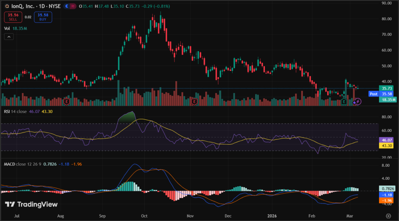The width and height of the screenshot is (399, 221).
Task: Toggle the pink approximate-sign data indicator
Action: tap(72, 6)
